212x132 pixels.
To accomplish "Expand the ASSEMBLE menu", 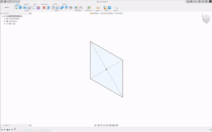I will (78, 11).
